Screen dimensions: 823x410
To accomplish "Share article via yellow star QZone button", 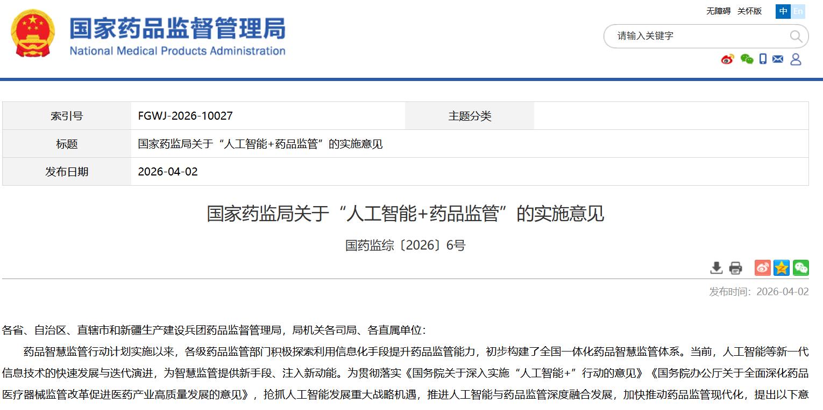I will 782,268.
